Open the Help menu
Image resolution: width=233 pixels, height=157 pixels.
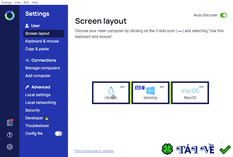pyautogui.click(x=35, y=2)
